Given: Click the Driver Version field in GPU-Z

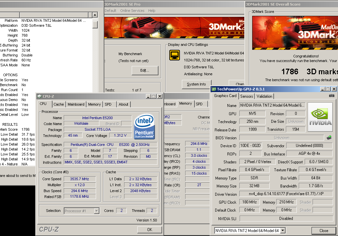Looking at the screenshot, I should 286,194.
